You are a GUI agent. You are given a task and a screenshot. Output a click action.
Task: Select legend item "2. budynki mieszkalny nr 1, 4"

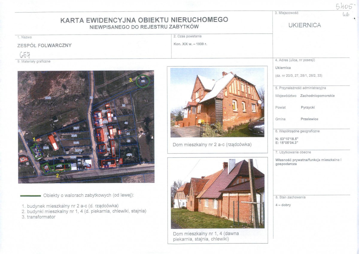click(84, 211)
